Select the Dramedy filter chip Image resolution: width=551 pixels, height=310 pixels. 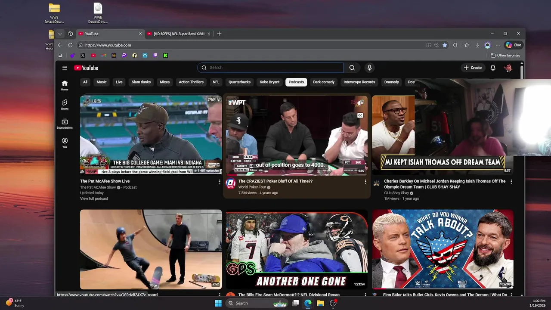click(392, 82)
